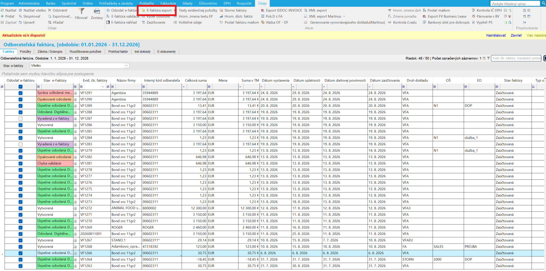
Task: Click Storno faktúry in toolbar
Action: click(233, 10)
